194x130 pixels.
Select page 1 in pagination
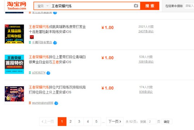(x=62, y=122)
